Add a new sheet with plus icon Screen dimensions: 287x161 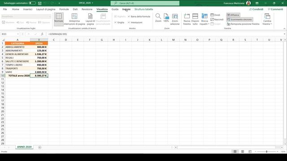pos(40,147)
